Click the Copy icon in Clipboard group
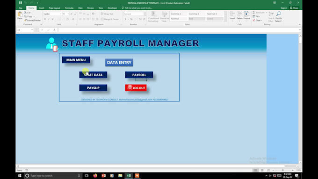The height and width of the screenshot is (179, 318). click(26, 16)
